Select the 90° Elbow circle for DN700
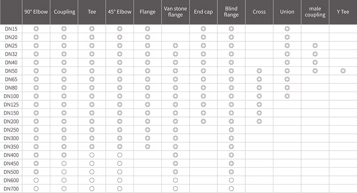This screenshot has height=193, width=357. [x=36, y=189]
